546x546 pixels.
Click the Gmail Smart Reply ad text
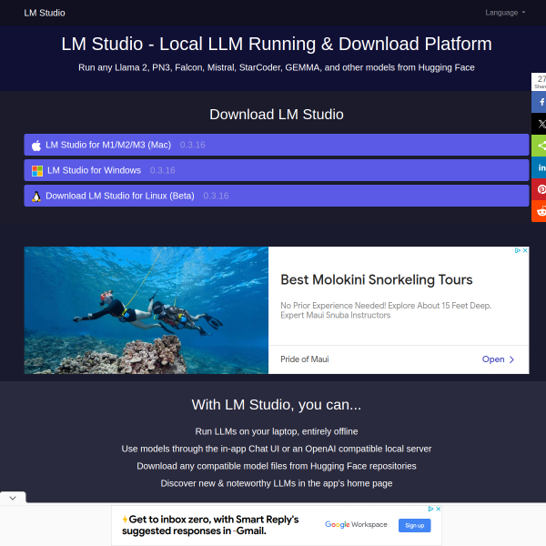210,525
